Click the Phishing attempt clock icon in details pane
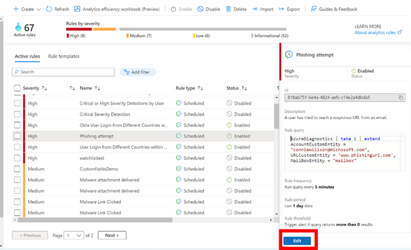 289,54
